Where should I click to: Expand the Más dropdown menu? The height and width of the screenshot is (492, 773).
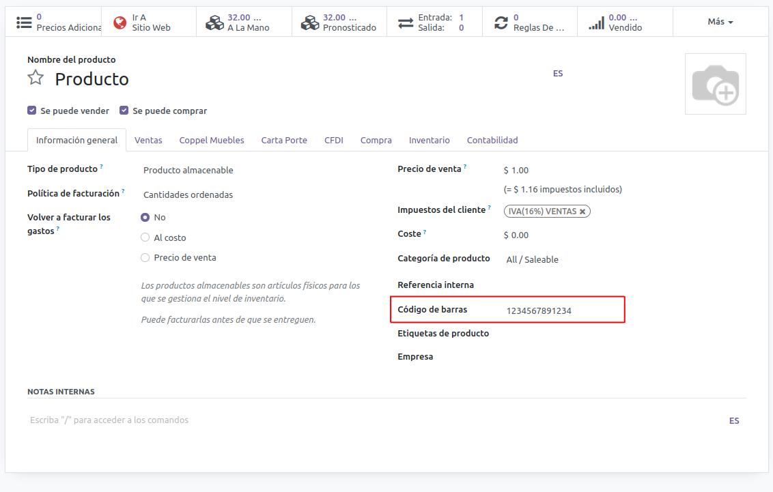click(x=720, y=22)
